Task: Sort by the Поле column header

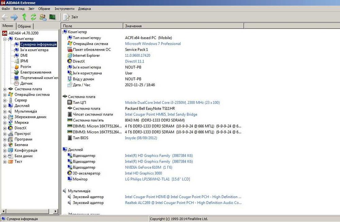Action: coord(92,26)
